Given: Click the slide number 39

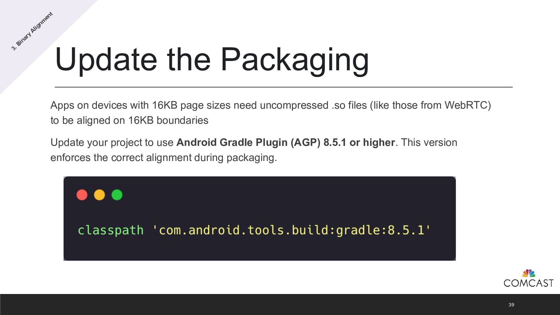Looking at the screenshot, I should pyautogui.click(x=511, y=305).
